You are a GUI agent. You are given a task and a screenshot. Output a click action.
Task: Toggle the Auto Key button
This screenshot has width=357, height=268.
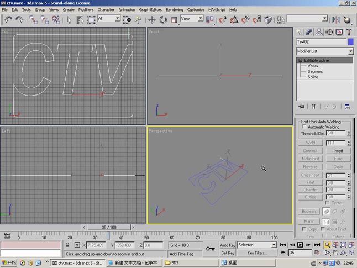[228, 245]
